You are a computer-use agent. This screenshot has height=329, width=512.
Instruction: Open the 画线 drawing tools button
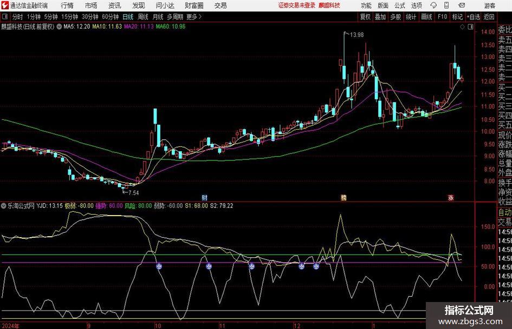tap(426, 17)
